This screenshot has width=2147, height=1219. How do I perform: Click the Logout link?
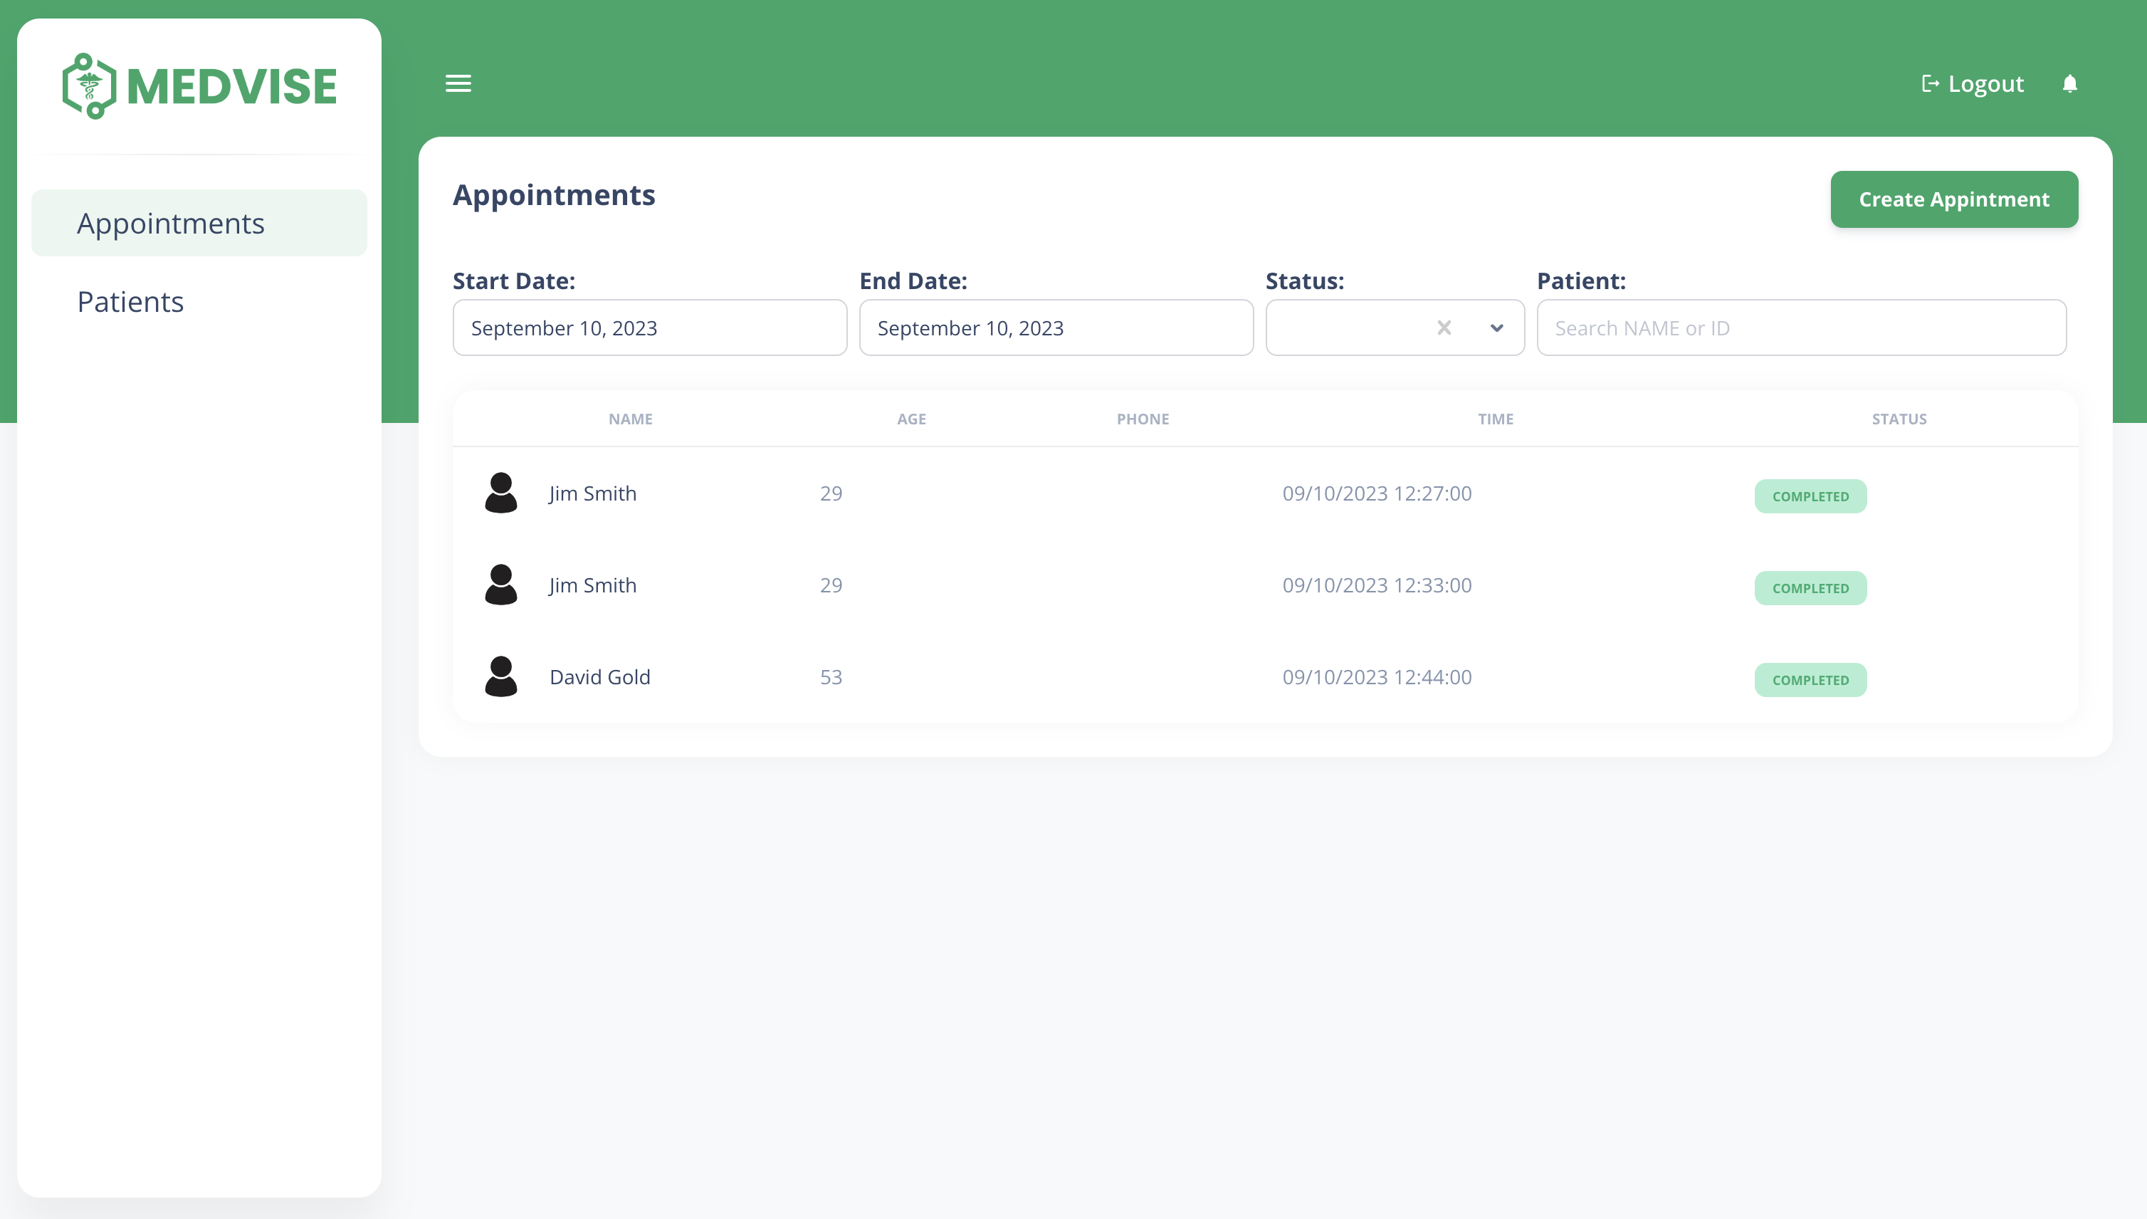(1972, 84)
